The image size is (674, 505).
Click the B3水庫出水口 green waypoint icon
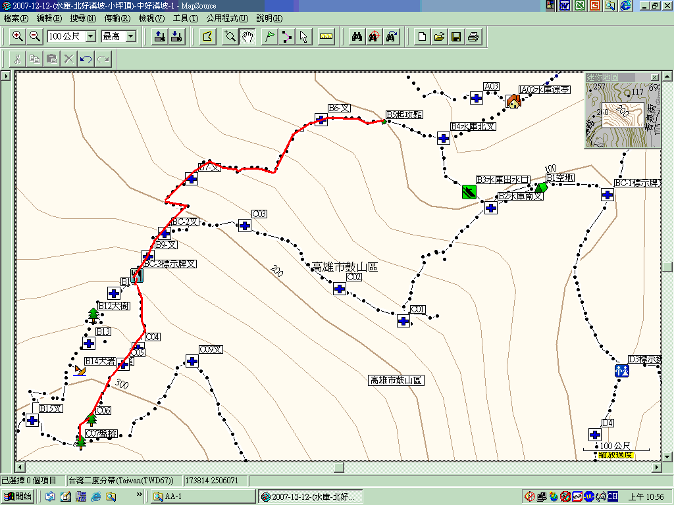469,191
